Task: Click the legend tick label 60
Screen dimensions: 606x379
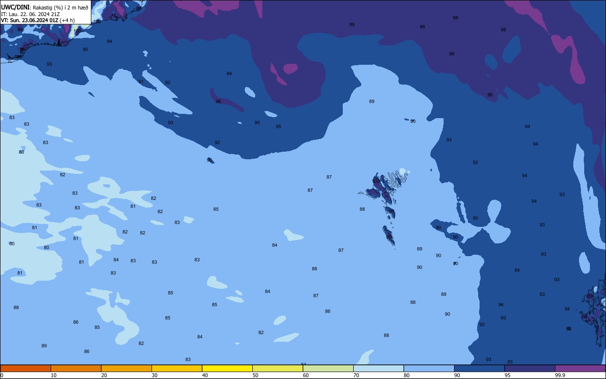Action: point(306,375)
